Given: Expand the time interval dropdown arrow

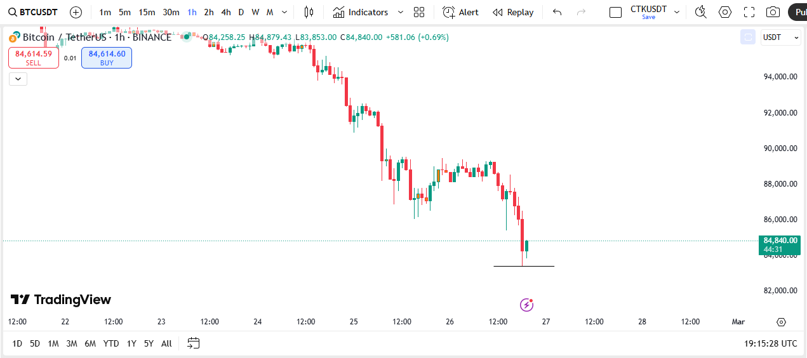Looking at the screenshot, I should pos(284,12).
